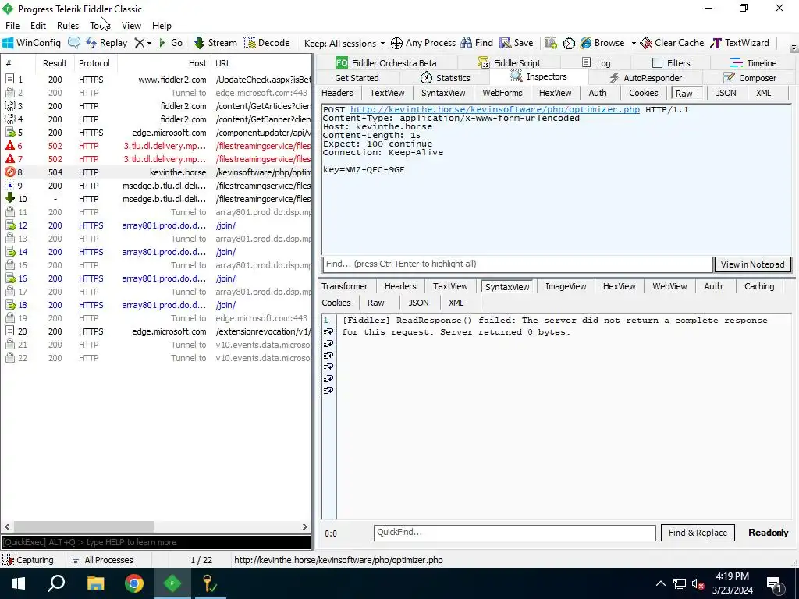
Task: Switch to the FiddlerScript tab
Action: 509,62
